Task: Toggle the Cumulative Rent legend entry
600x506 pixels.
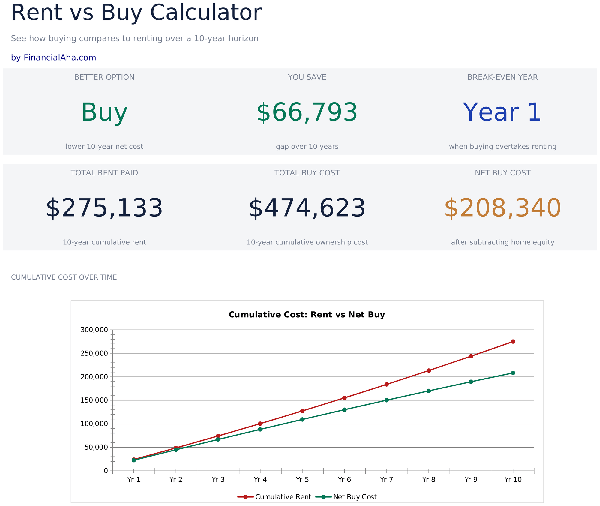Action: coord(274,497)
